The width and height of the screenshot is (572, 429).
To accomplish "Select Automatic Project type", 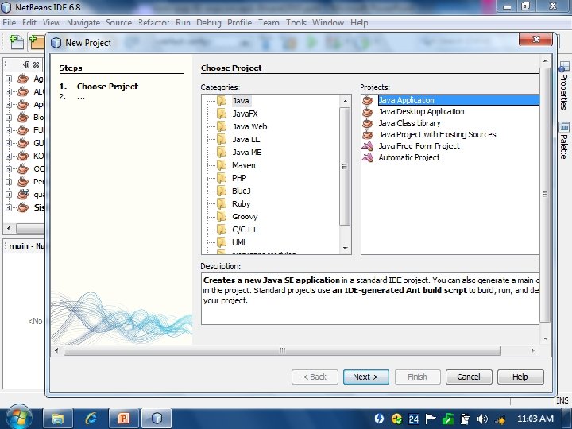I will point(409,157).
